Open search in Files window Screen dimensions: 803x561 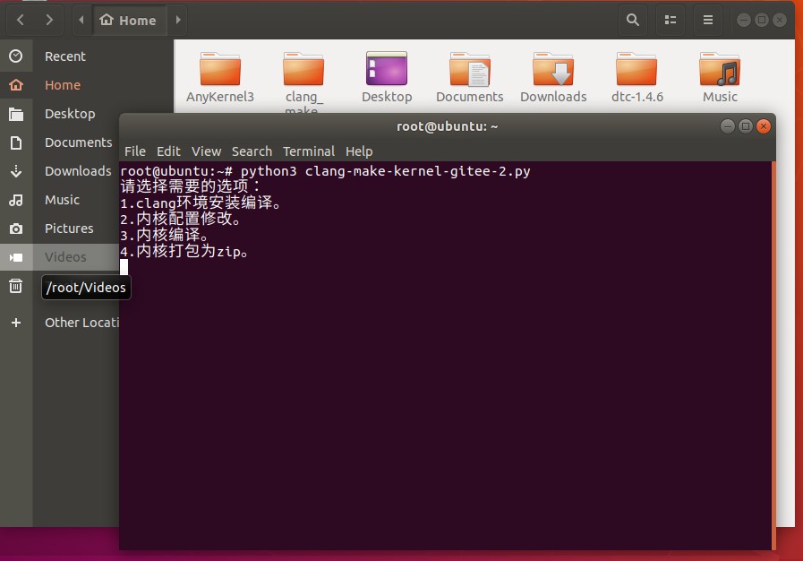pos(633,20)
